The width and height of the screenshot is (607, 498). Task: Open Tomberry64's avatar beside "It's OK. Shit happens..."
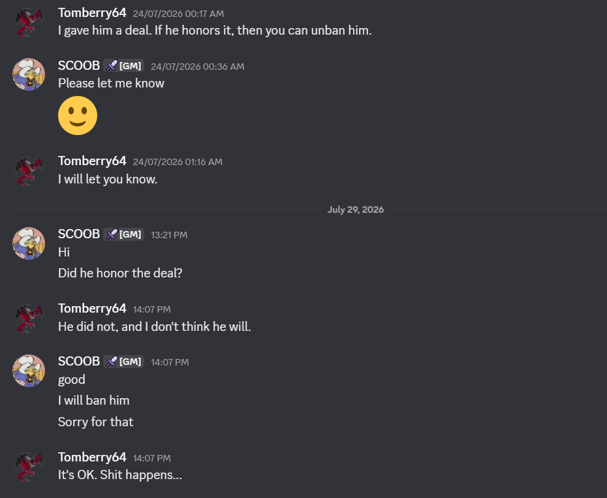(x=29, y=467)
